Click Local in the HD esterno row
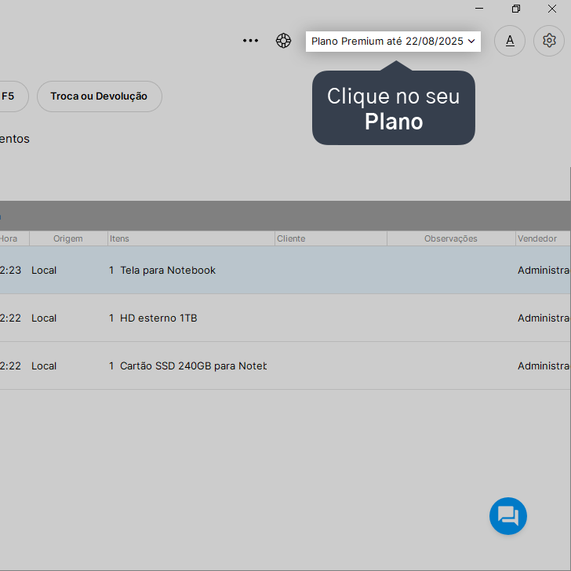The image size is (571, 571). (44, 318)
